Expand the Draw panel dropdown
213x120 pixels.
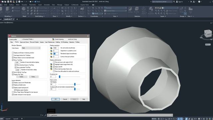[x=55, y=16]
